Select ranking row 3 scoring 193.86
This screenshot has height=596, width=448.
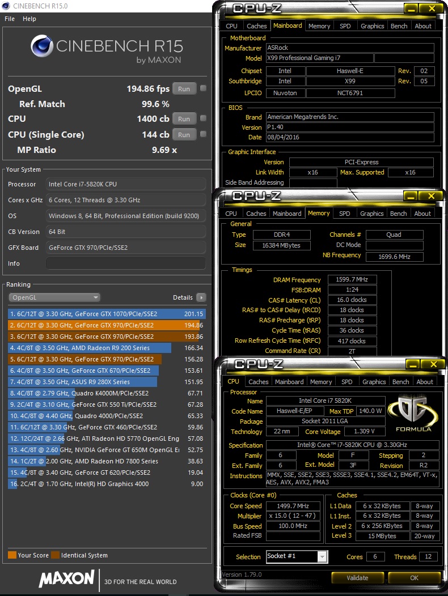coord(107,337)
